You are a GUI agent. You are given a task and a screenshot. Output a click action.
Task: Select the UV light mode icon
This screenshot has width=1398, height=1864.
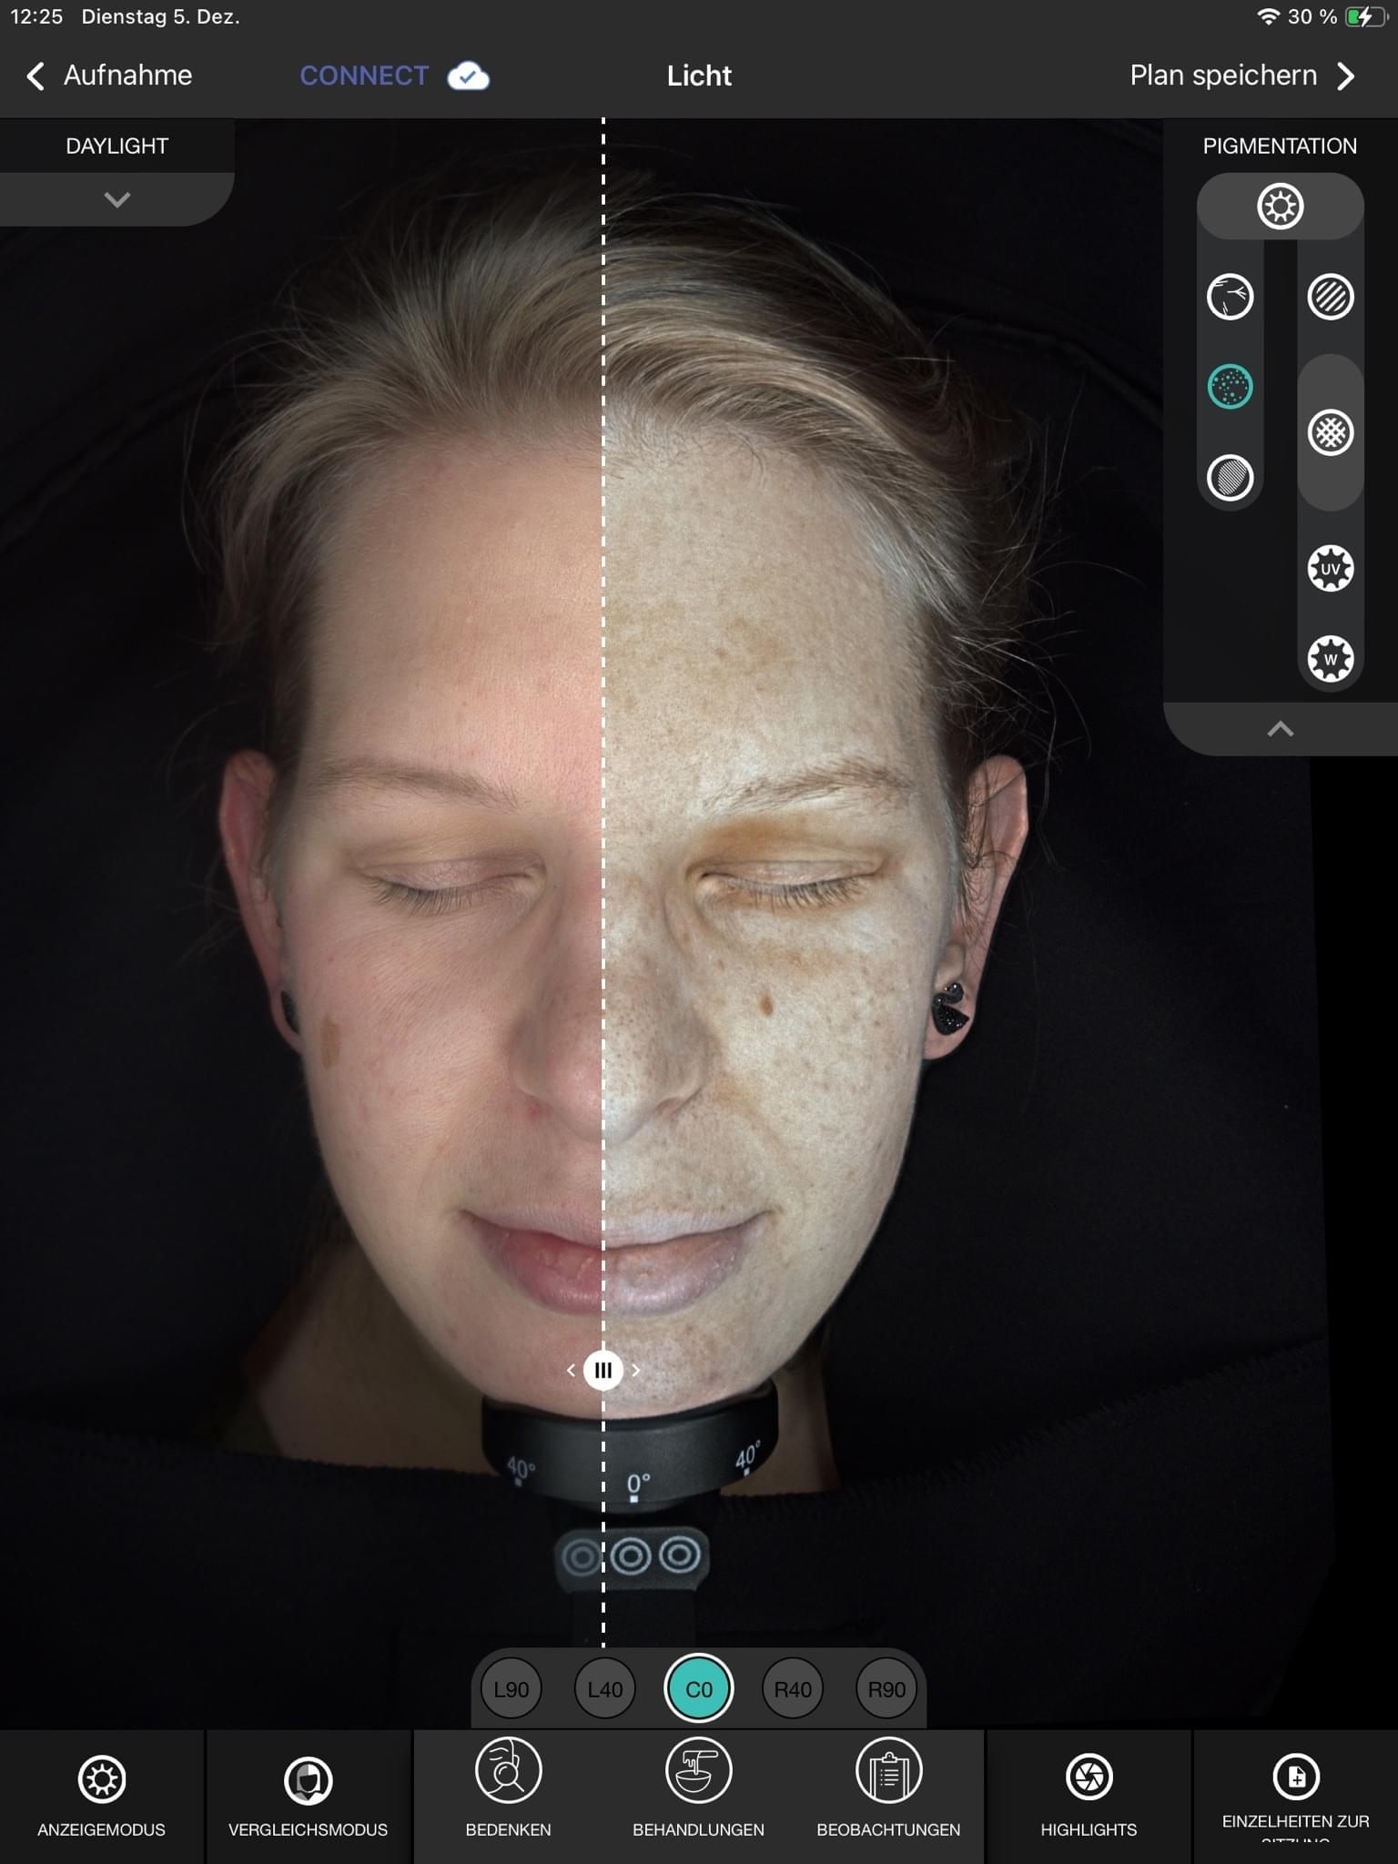pos(1330,569)
